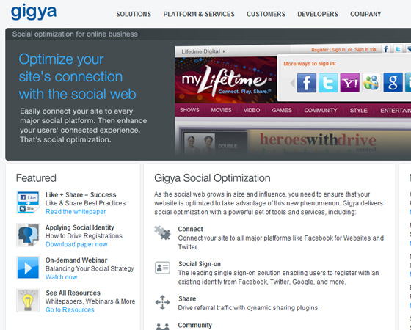This screenshot has height=330, width=411.
Task: Click Like + Share = Success heading
Action: click(x=81, y=194)
